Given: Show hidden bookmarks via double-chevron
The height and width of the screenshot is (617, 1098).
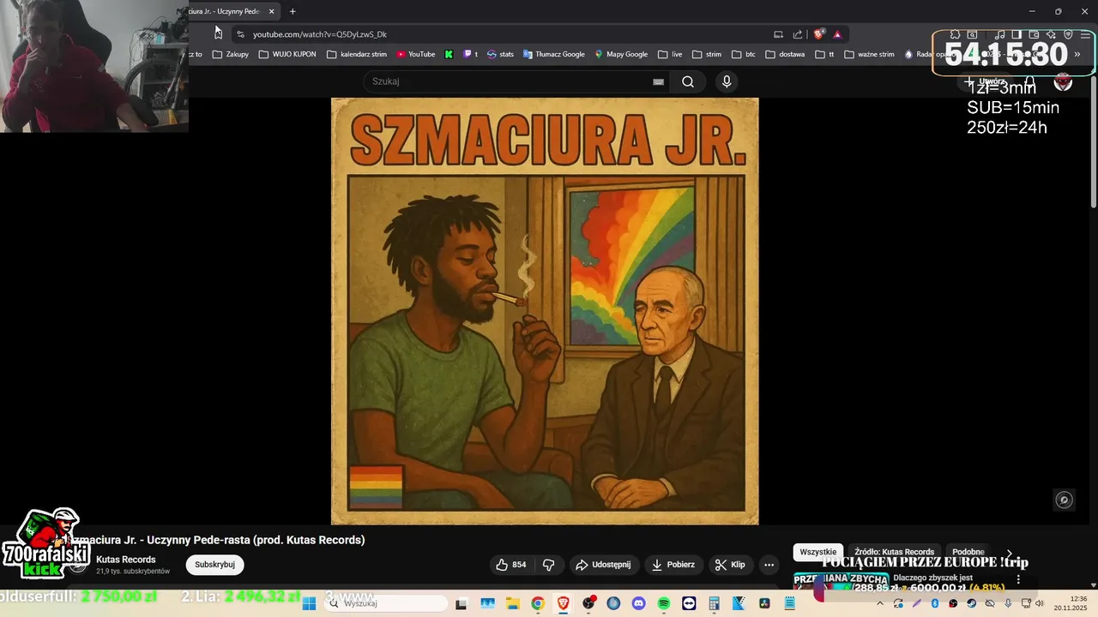Looking at the screenshot, I should (1077, 54).
